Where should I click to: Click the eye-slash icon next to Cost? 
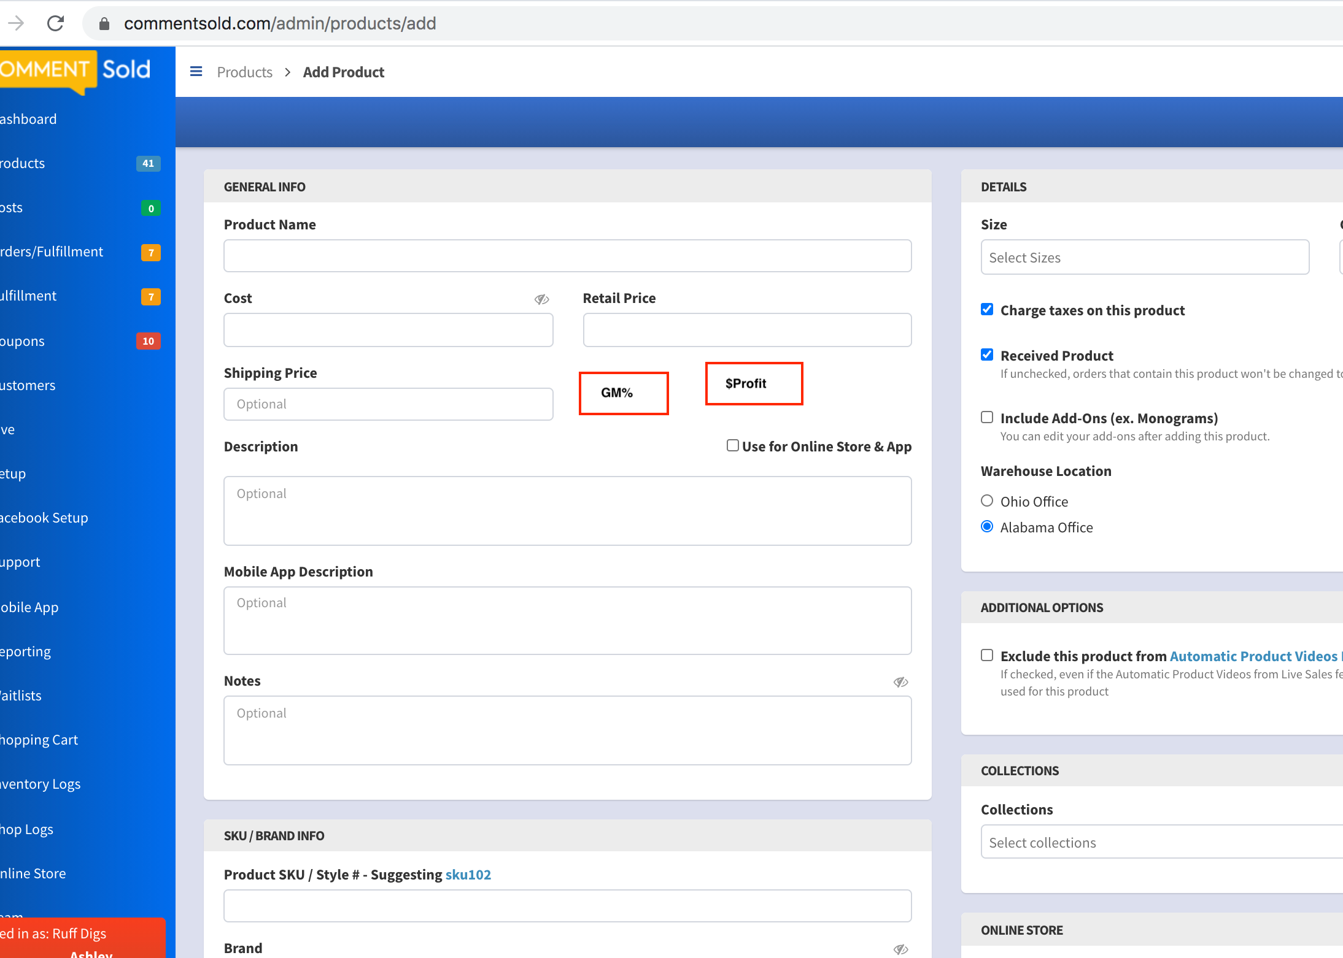tap(541, 299)
